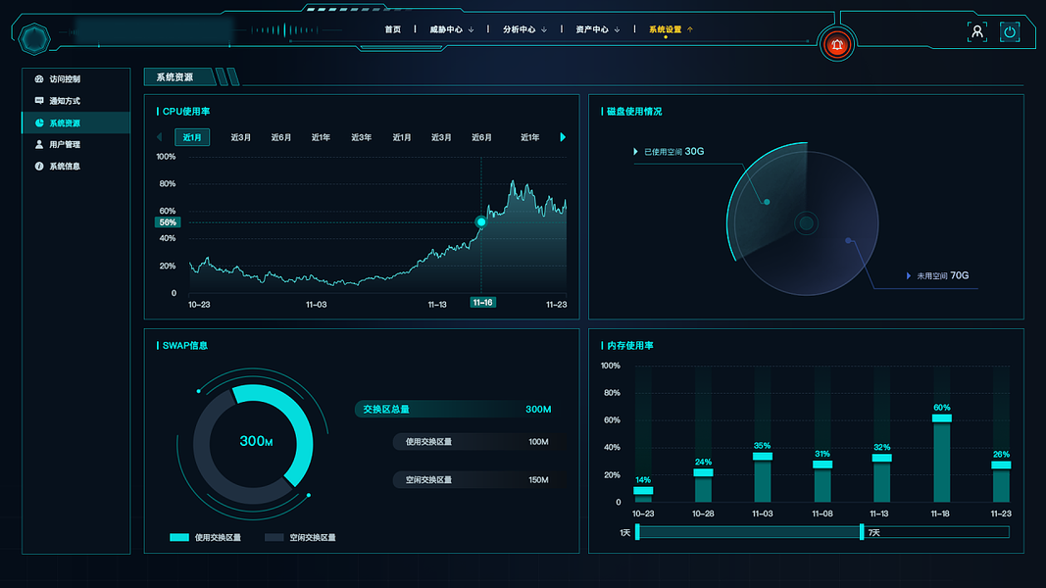Click the 24% memory bar for 10-28
This screenshot has height=588, width=1046.
point(703,485)
